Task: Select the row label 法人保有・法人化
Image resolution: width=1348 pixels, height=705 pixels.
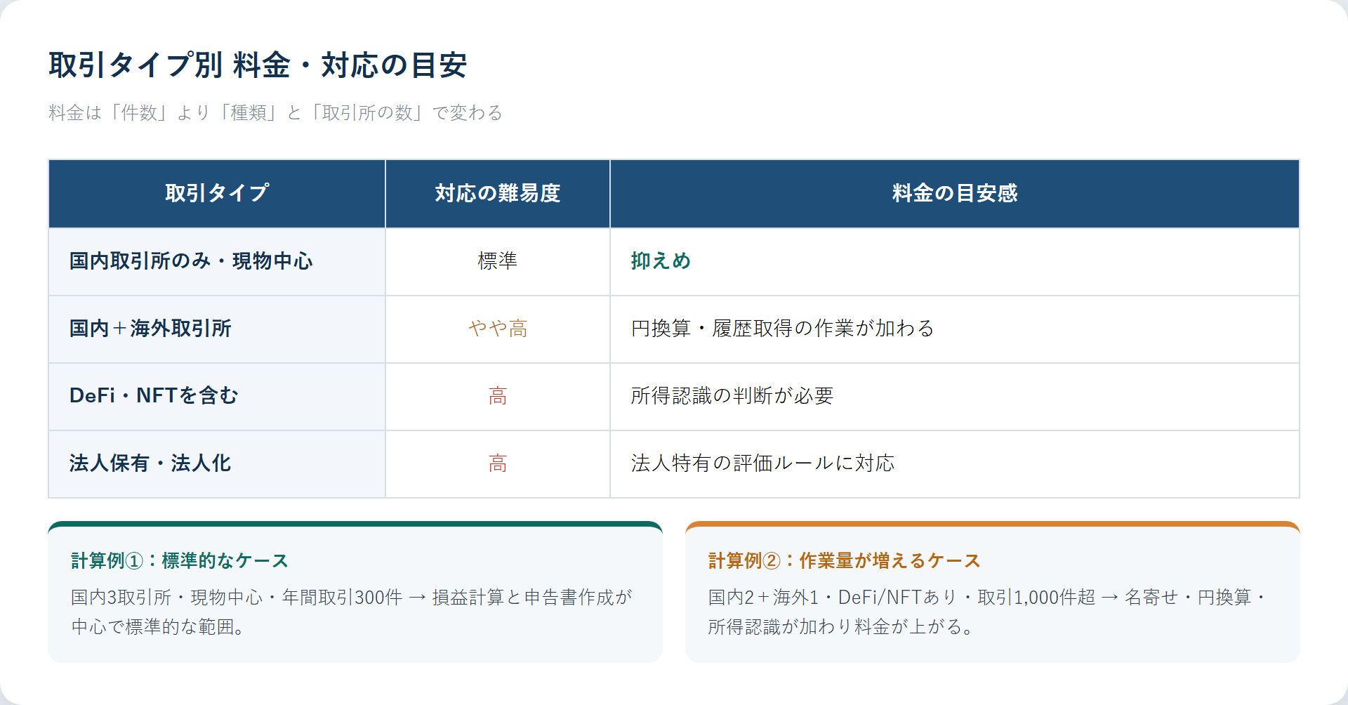Action: point(150,463)
